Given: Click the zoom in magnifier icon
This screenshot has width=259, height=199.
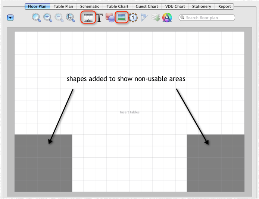Looking at the screenshot, I should pyautogui.click(x=48, y=17).
